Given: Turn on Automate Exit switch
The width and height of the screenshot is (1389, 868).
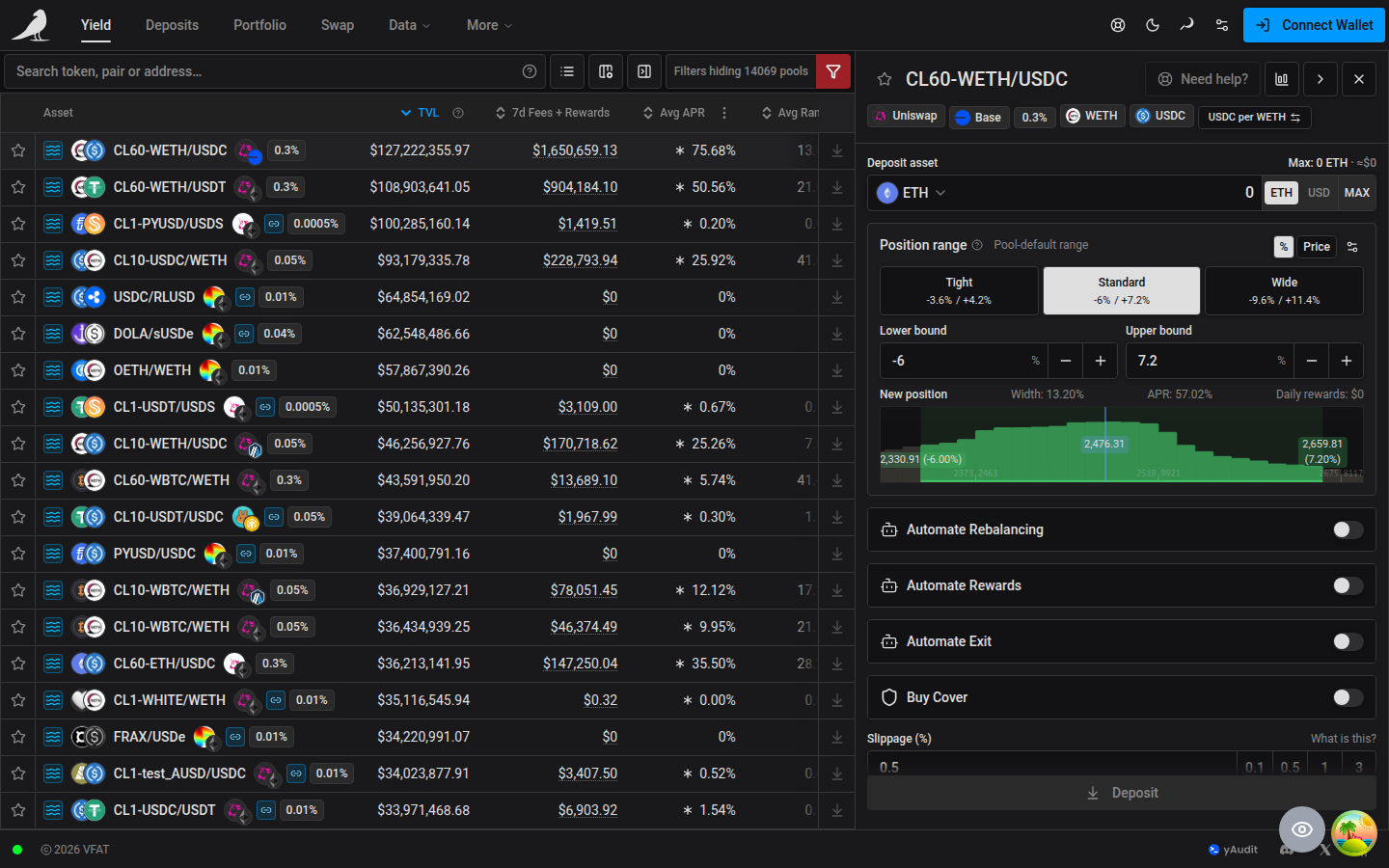Looking at the screenshot, I should [1348, 641].
